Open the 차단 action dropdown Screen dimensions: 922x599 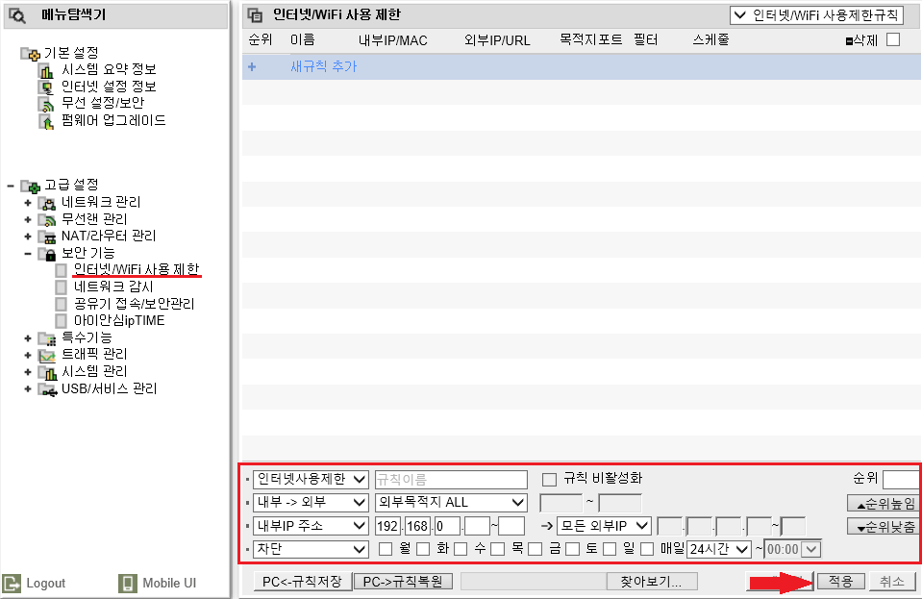[x=311, y=549]
